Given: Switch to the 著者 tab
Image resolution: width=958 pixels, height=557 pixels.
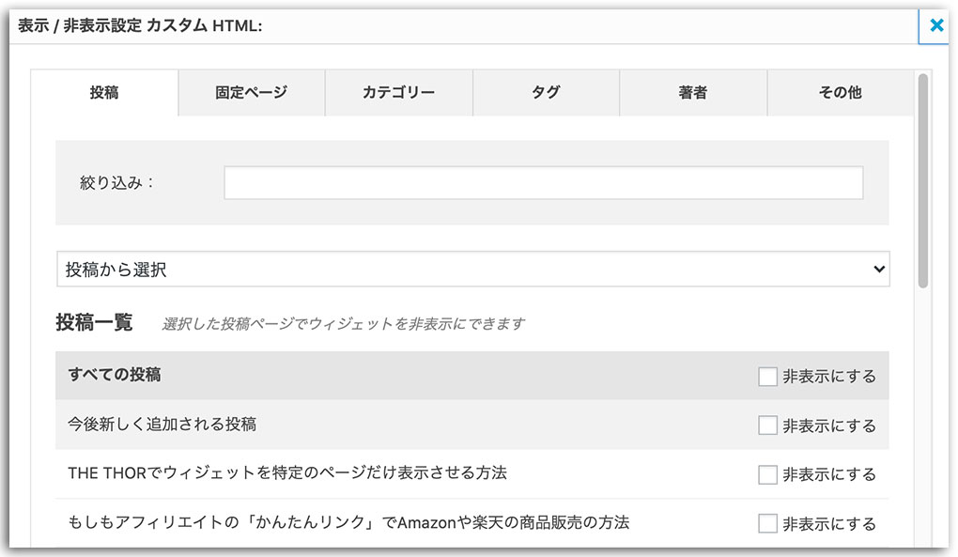Looking at the screenshot, I should 693,92.
